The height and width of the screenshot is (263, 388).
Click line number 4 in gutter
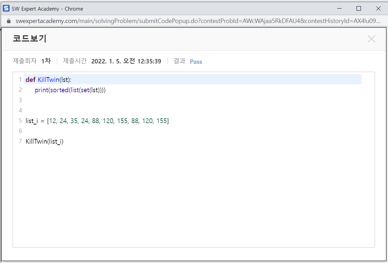click(20, 110)
